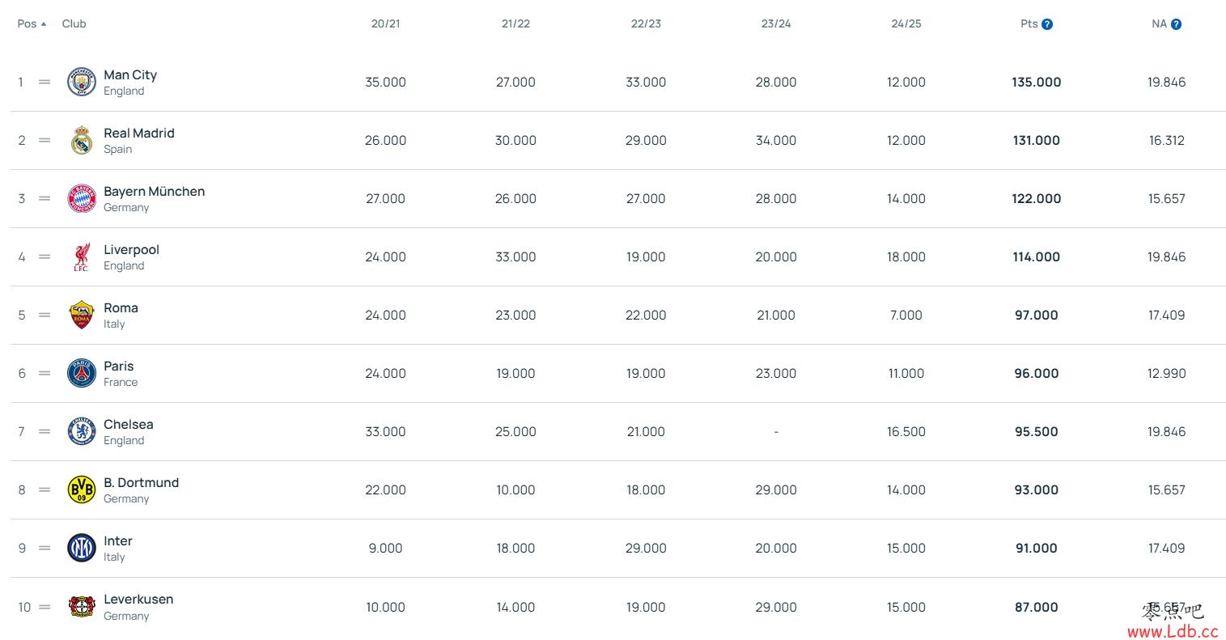Click the Leverkusen club crest

[x=82, y=607]
